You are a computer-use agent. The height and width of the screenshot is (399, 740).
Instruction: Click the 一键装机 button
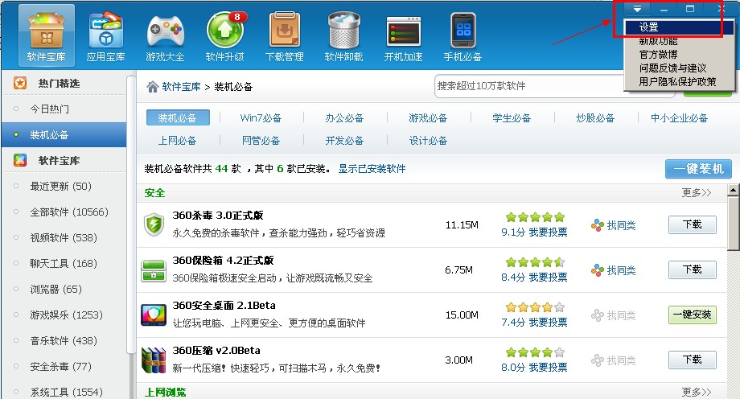click(x=698, y=169)
